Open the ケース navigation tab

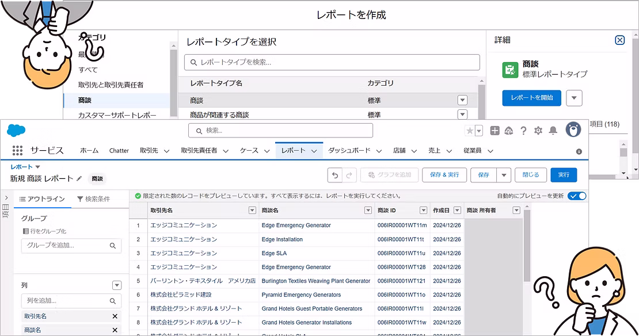tap(249, 151)
